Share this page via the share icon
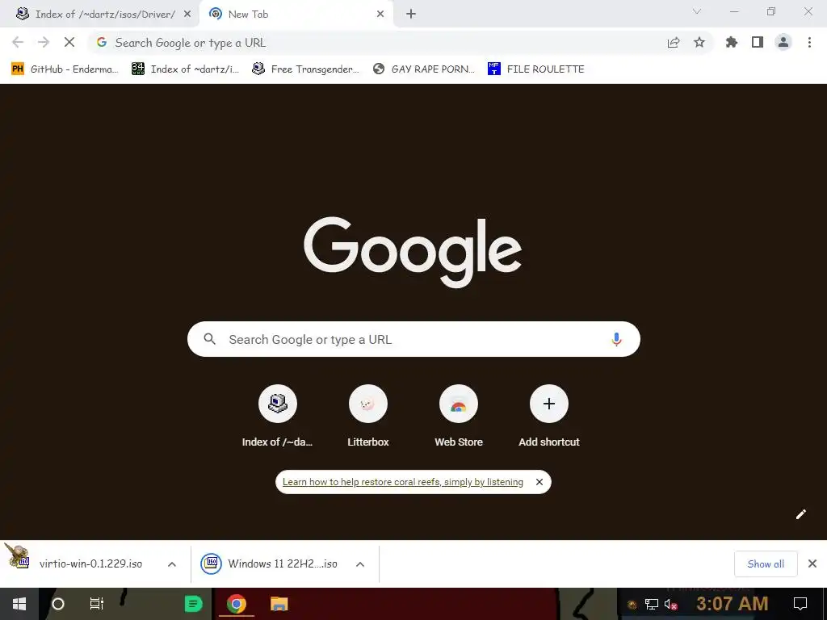 674,43
